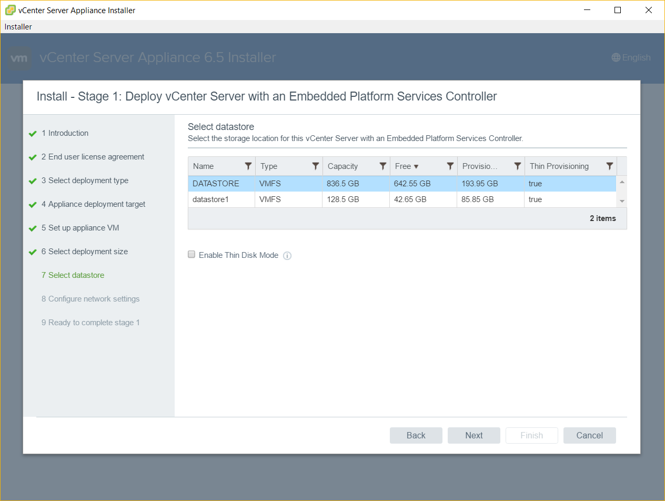The image size is (665, 501).
Task: Click the VMware vm logo
Action: click(19, 58)
